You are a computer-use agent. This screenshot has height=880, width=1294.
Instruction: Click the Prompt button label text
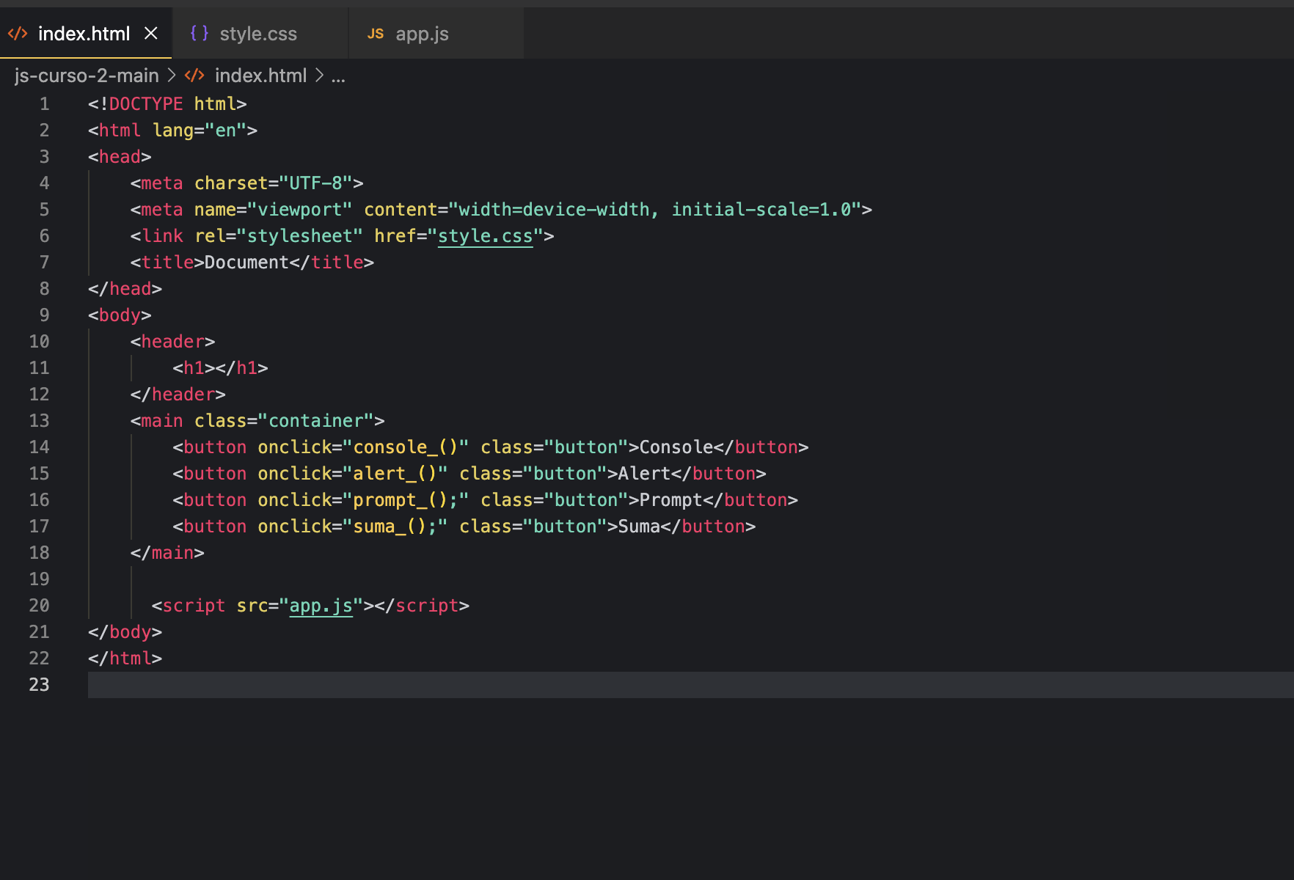pos(671,500)
